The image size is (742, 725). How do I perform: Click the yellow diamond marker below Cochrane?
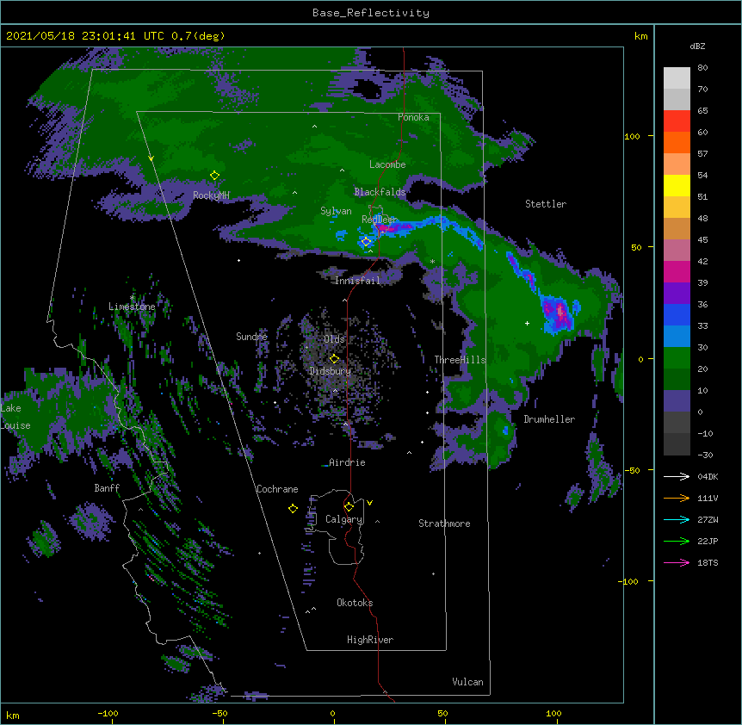293,508
